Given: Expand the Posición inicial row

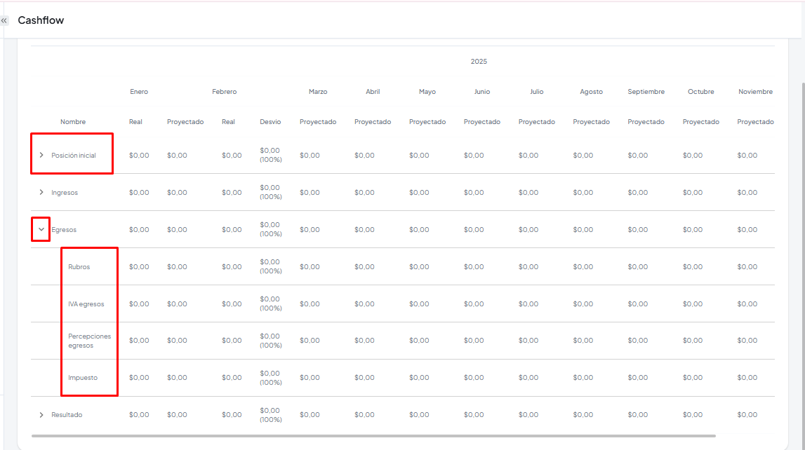Looking at the screenshot, I should 41,155.
